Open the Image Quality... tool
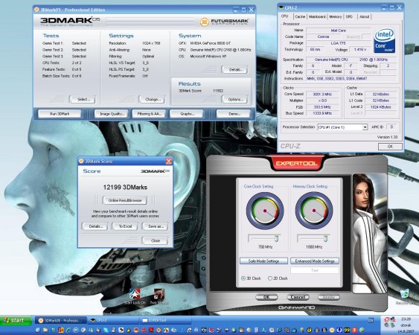 [111, 114]
